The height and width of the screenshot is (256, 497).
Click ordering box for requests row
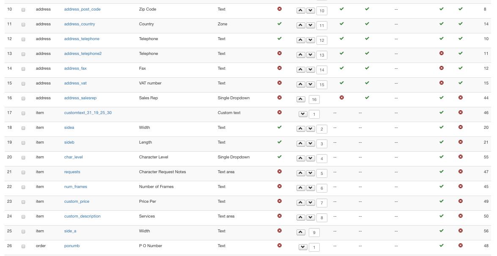(322, 174)
